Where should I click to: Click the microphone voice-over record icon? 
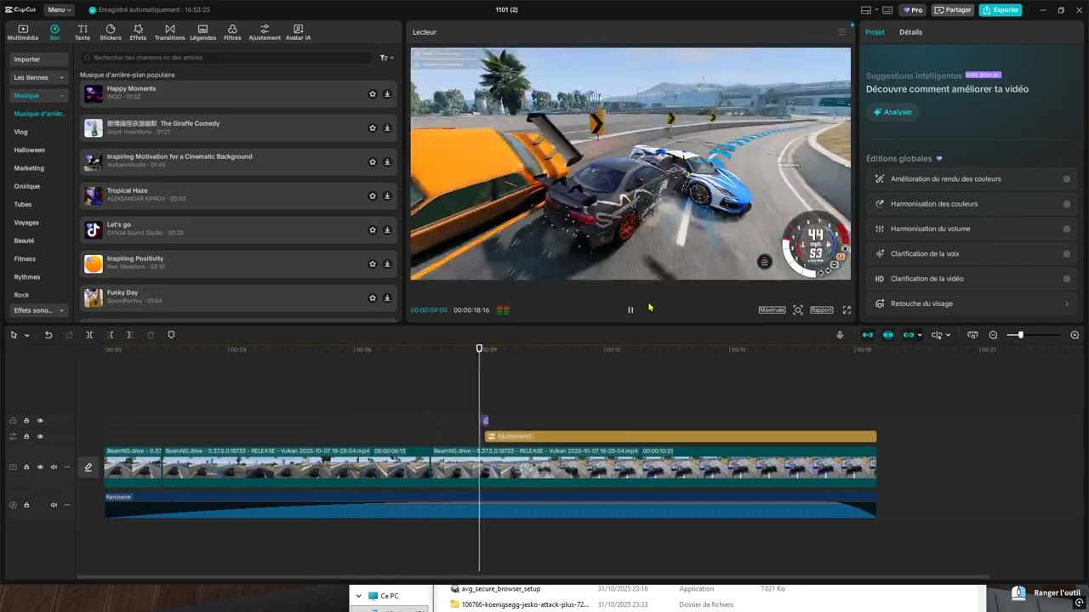840,335
